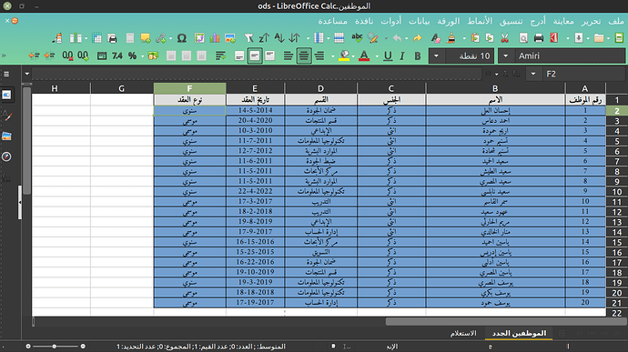Toggle Align Top vertical alignment
628x352 pixels.
(270, 55)
